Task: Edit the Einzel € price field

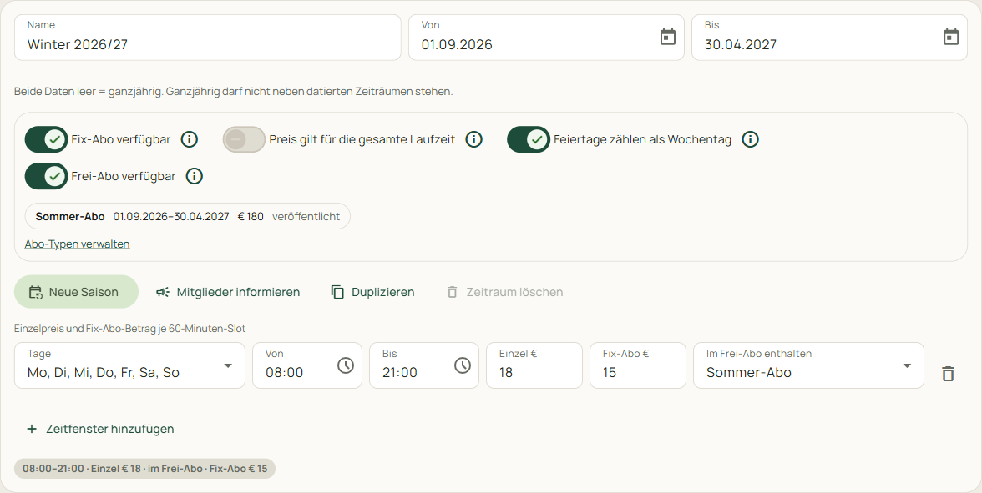Action: (534, 365)
